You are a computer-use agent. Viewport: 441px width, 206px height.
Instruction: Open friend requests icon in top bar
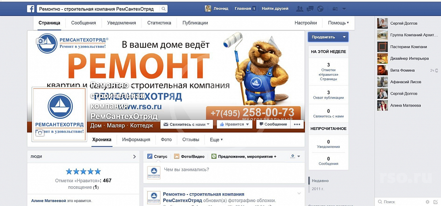click(x=299, y=9)
